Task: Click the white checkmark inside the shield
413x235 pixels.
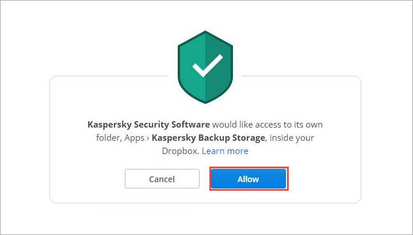Action: [x=208, y=66]
